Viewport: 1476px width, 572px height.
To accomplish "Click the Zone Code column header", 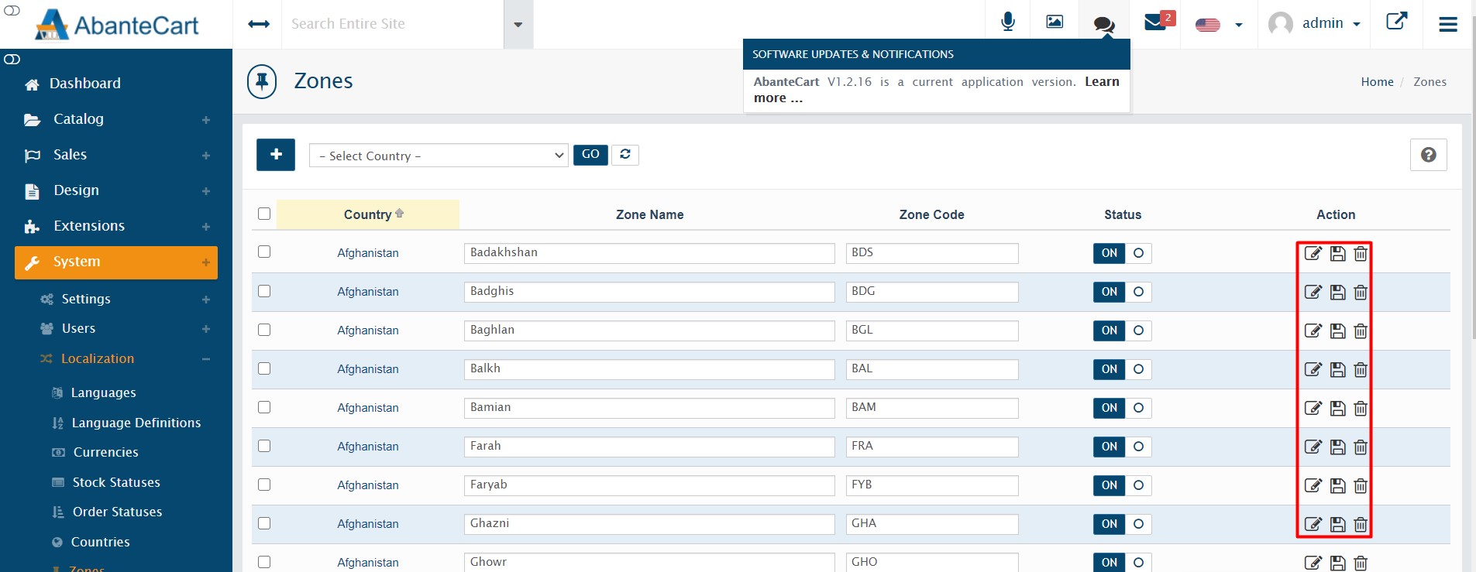I will click(x=931, y=215).
